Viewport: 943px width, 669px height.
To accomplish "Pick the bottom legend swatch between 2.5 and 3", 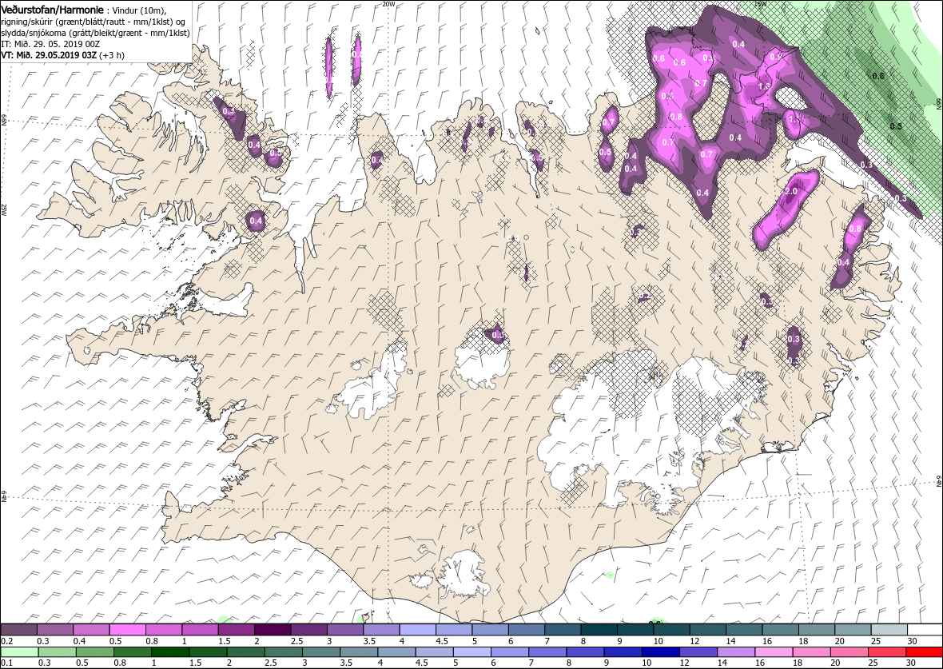I will [283, 652].
